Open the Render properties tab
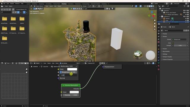 coord(159,31)
